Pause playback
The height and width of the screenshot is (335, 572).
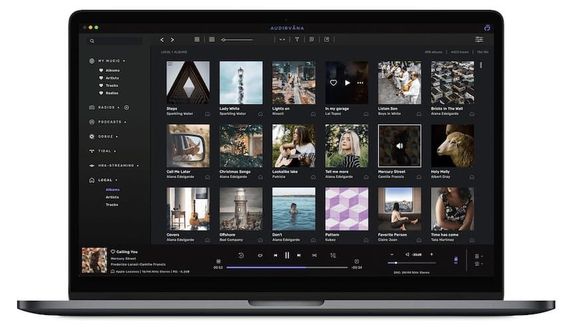tap(287, 255)
